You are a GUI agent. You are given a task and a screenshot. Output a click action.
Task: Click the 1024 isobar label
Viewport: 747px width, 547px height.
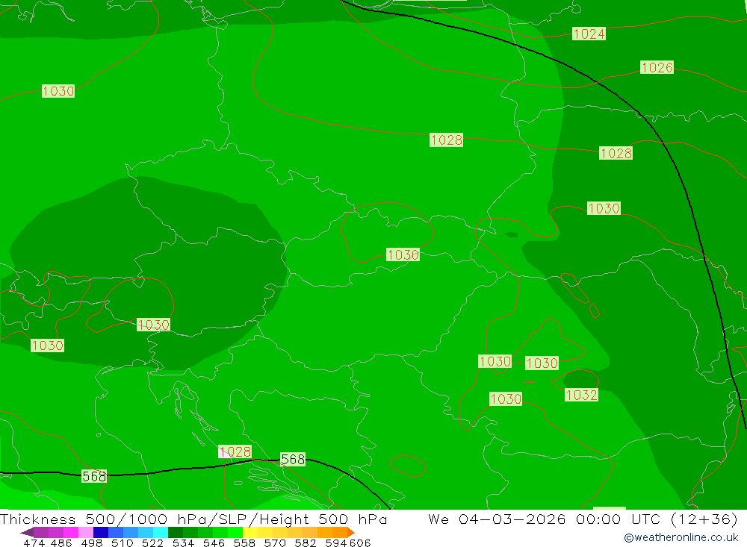[589, 34]
